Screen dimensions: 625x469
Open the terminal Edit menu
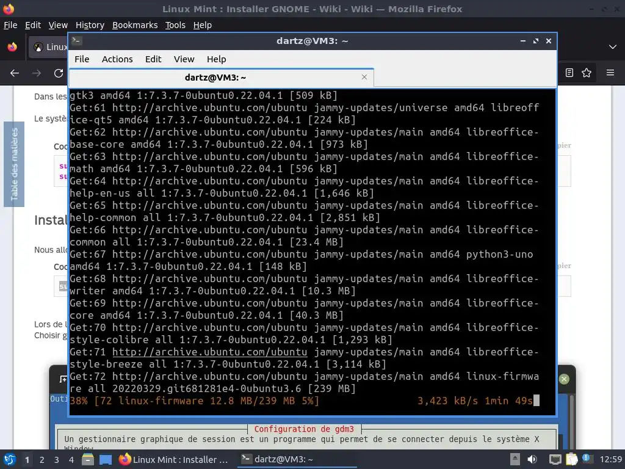point(153,59)
